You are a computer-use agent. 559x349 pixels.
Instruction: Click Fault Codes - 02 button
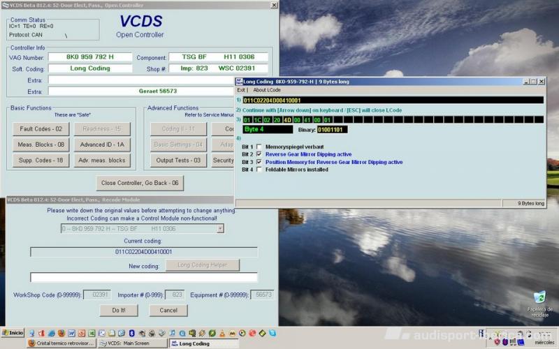click(x=41, y=129)
